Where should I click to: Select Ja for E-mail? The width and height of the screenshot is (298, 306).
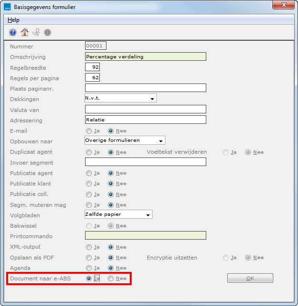[x=89, y=131]
